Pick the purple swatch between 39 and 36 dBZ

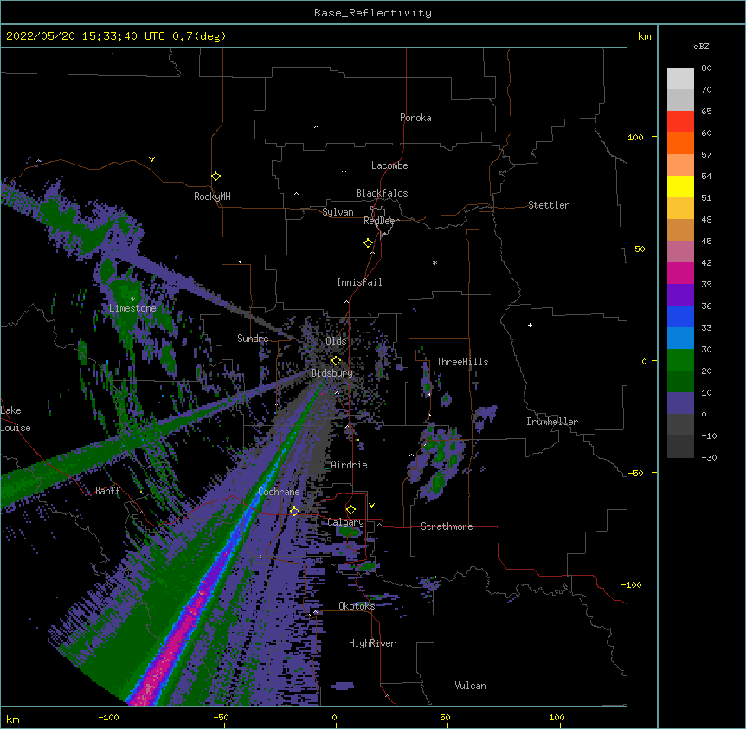[680, 295]
